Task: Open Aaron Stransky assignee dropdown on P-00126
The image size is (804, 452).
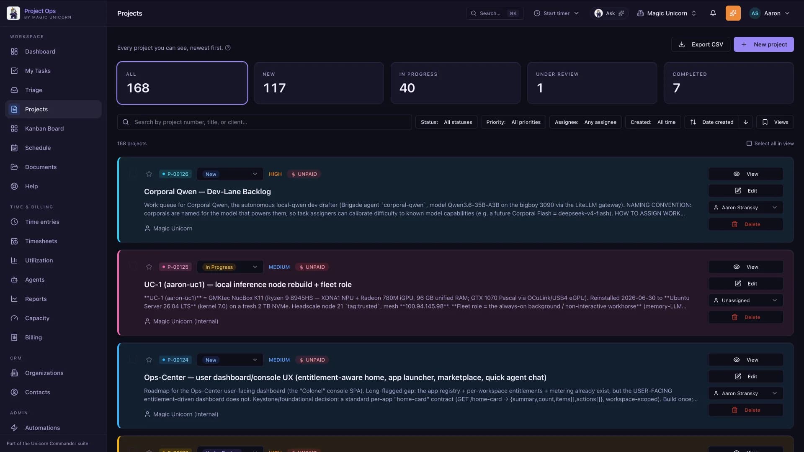Action: click(746, 208)
